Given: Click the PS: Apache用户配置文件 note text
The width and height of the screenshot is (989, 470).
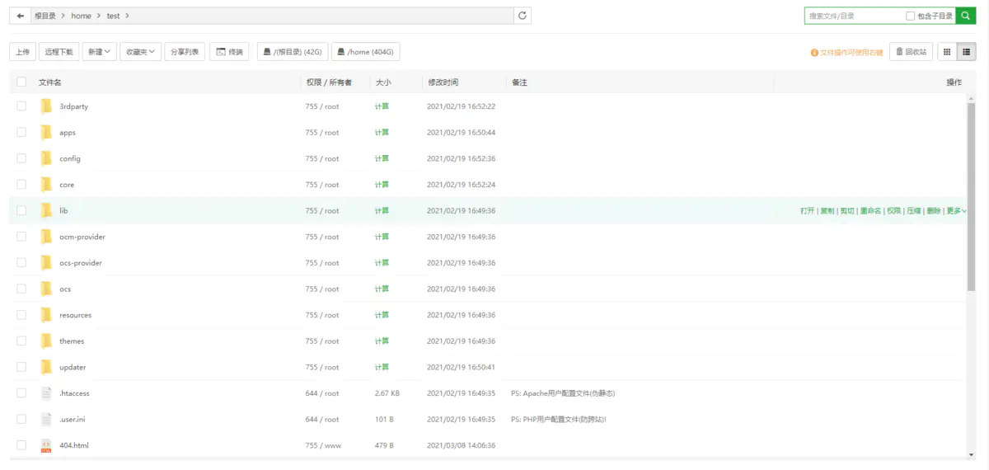Looking at the screenshot, I should coord(563,393).
